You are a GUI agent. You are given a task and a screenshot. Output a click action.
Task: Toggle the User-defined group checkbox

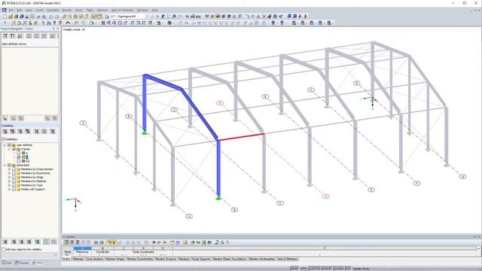[9, 145]
